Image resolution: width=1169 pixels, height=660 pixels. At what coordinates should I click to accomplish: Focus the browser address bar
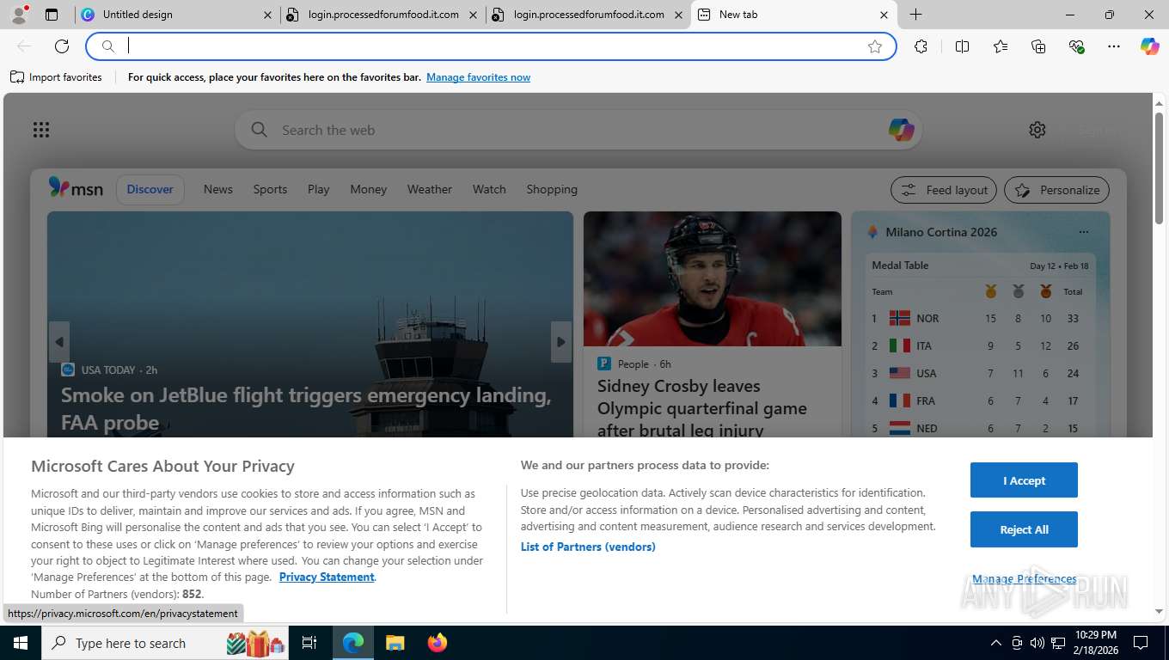tap(490, 46)
